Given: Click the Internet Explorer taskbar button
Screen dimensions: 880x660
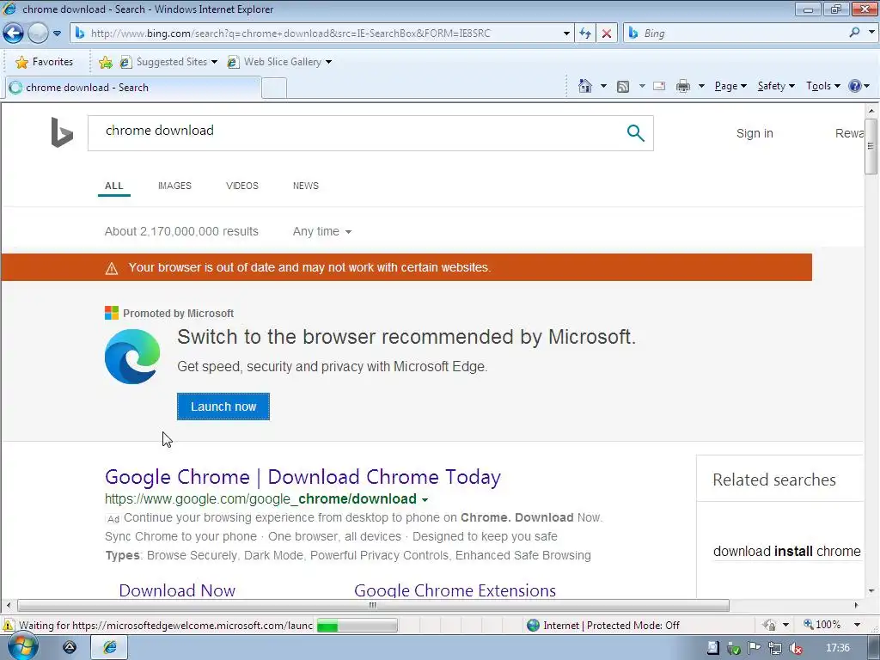Looking at the screenshot, I should point(109,648).
